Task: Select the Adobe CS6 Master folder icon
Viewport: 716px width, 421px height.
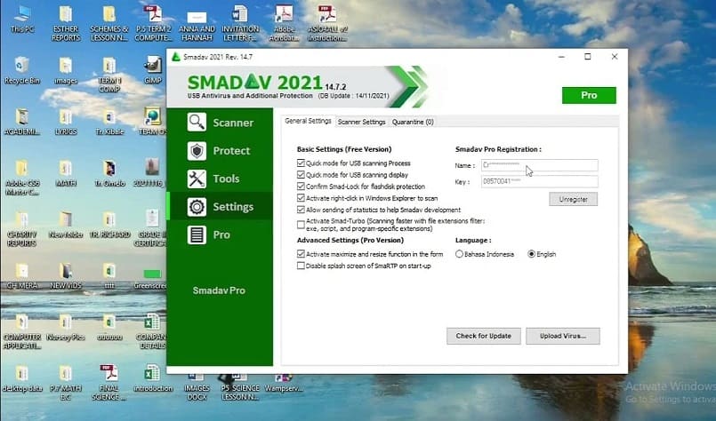Action: (x=22, y=178)
